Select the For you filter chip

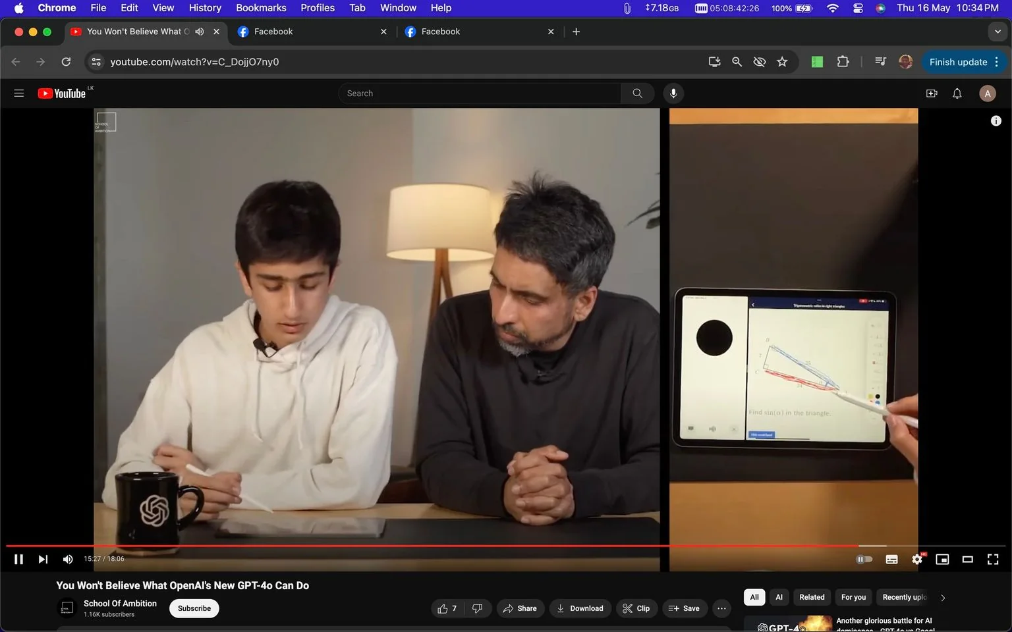tap(853, 597)
